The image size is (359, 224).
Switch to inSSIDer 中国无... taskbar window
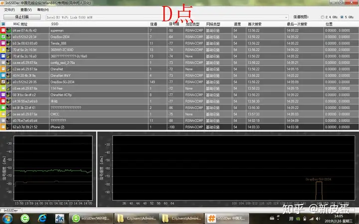226,219
